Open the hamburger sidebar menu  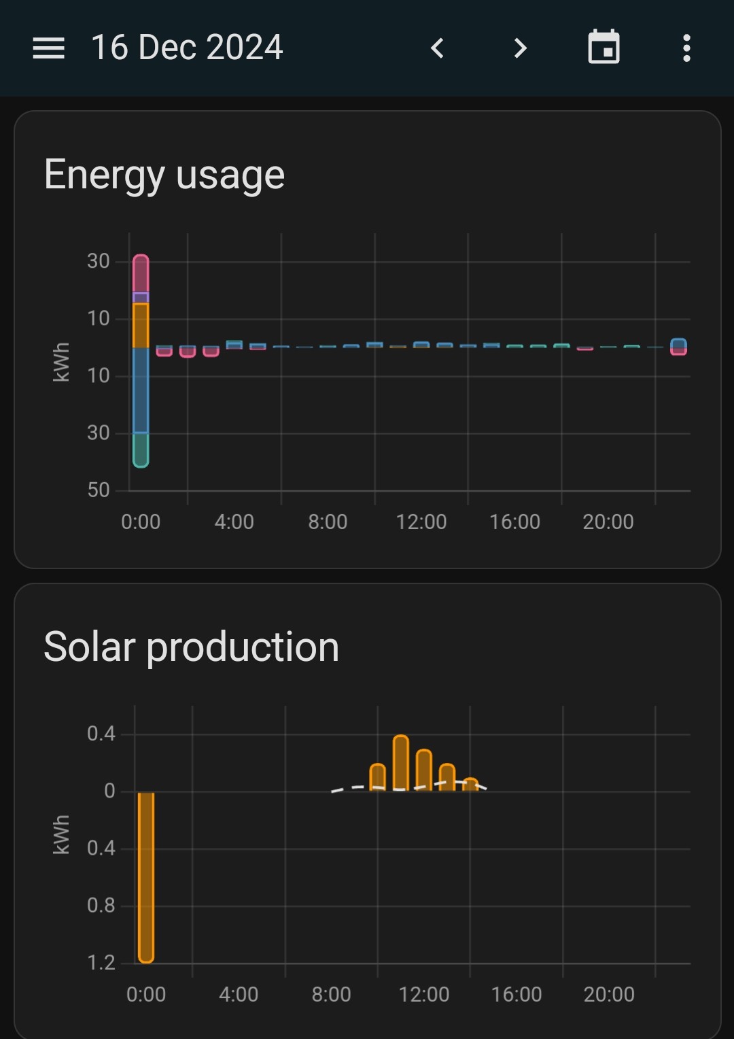(49, 48)
